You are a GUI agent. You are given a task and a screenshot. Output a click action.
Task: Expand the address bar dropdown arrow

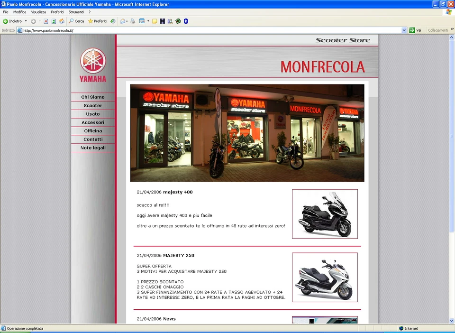tap(404, 30)
